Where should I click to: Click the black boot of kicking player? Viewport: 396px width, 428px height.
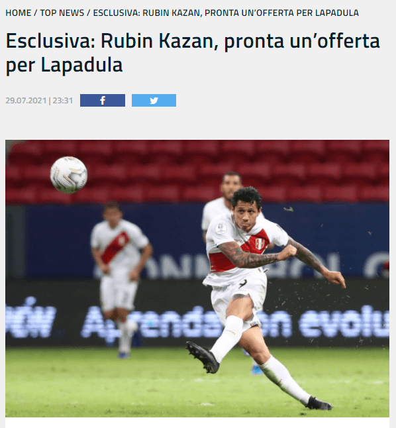click(203, 357)
